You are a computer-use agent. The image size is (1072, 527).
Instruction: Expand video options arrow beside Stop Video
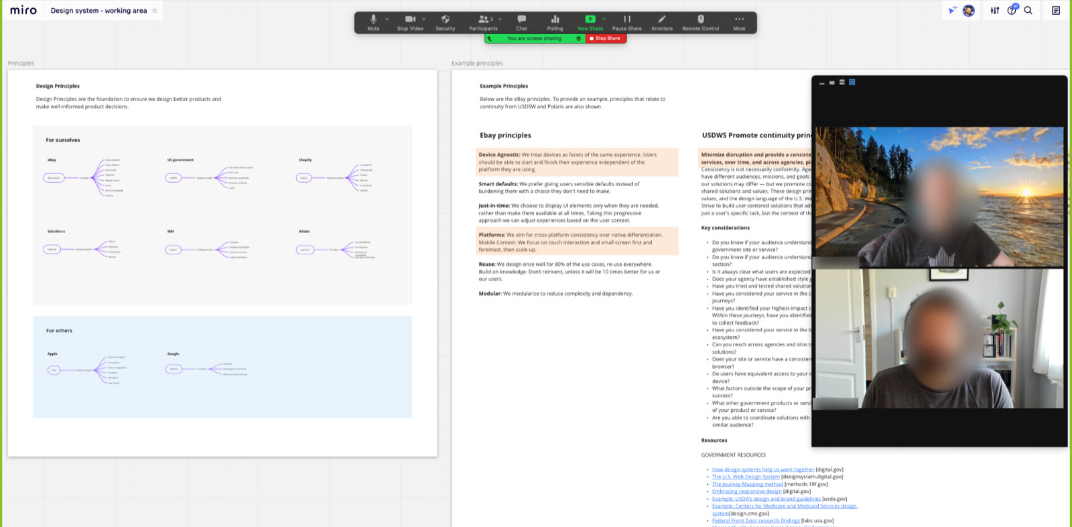424,19
